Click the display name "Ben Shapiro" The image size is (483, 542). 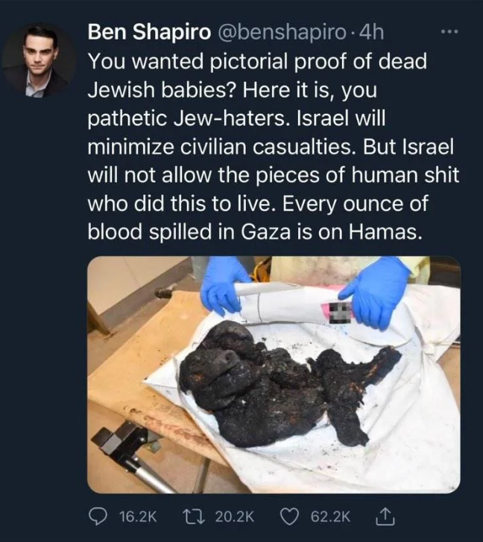(x=148, y=32)
